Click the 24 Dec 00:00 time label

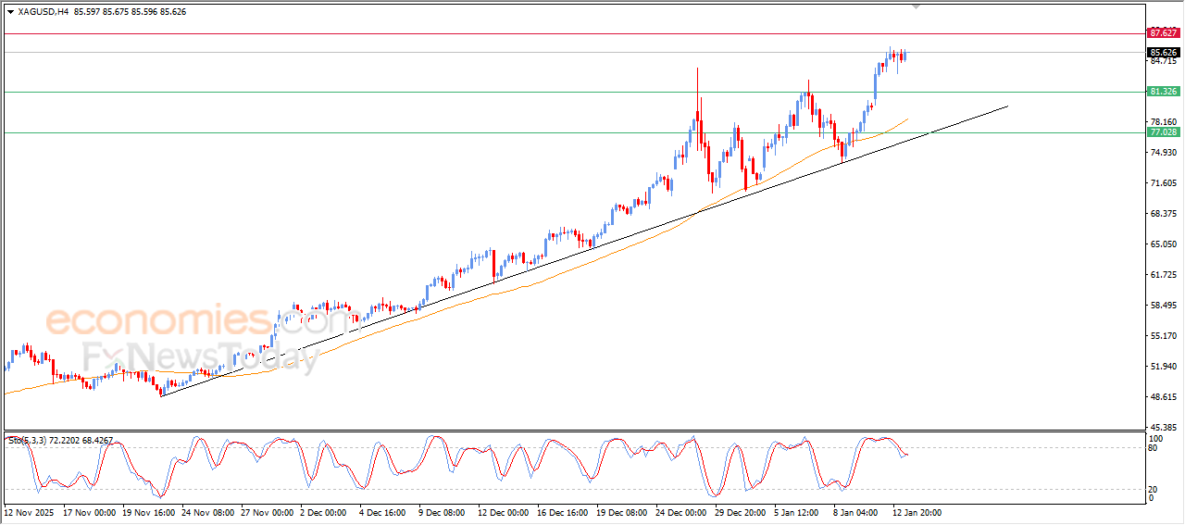click(682, 511)
